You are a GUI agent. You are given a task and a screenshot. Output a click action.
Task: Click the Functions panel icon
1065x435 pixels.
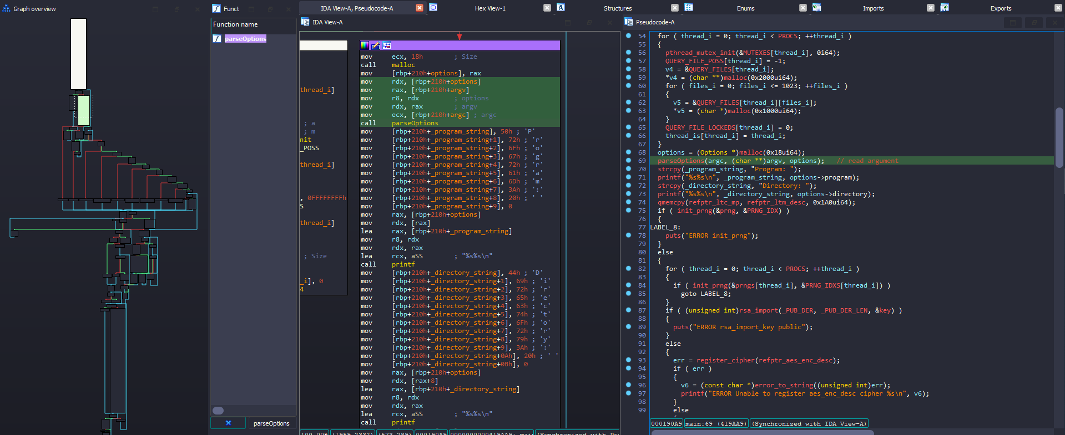(216, 8)
